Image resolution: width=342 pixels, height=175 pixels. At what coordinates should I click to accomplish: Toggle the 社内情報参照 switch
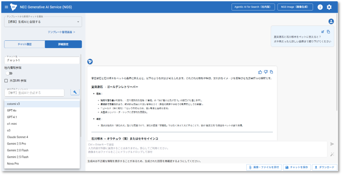tap(9, 73)
